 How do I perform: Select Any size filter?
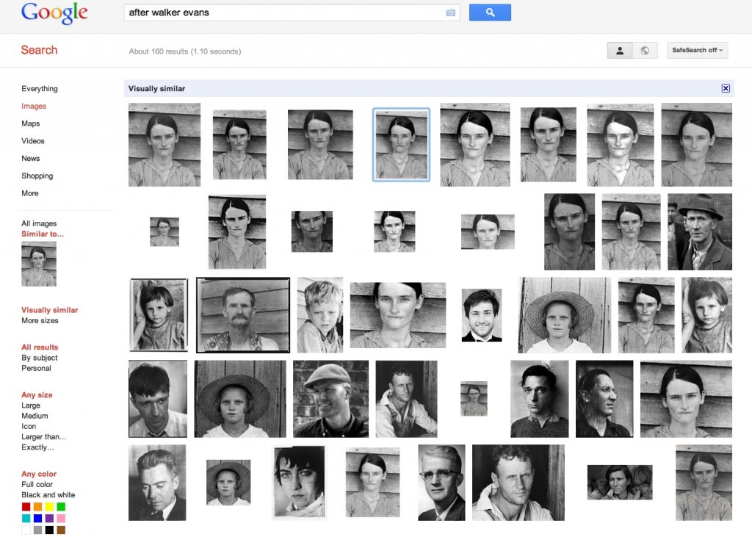pos(37,394)
